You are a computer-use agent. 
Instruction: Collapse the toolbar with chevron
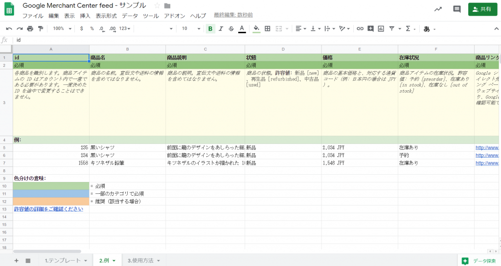[x=496, y=29]
